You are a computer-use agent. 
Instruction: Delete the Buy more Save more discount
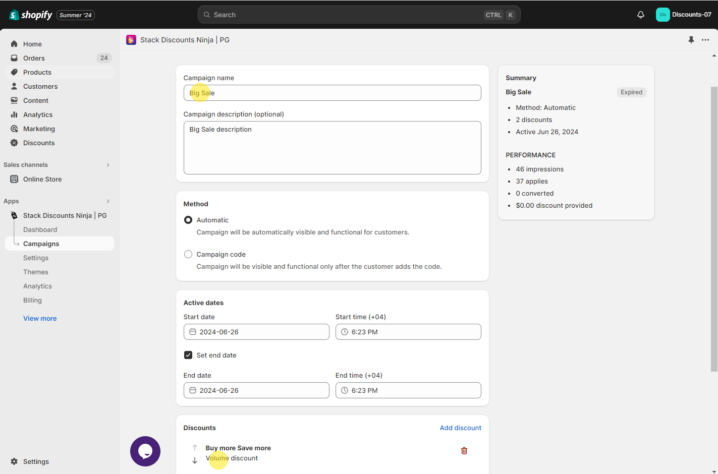[464, 451]
